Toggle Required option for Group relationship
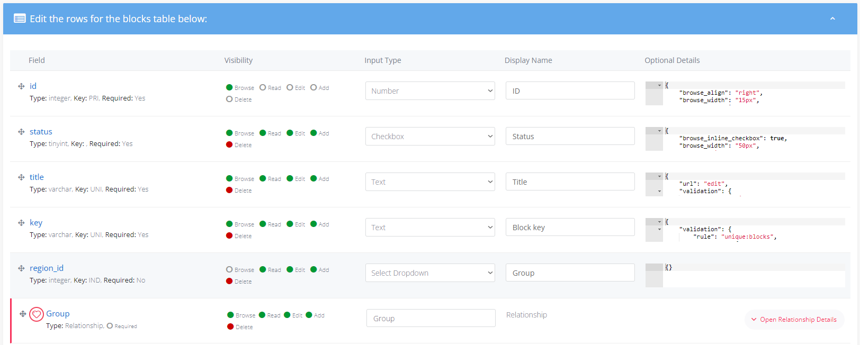The width and height of the screenshot is (860, 345). coord(110,326)
